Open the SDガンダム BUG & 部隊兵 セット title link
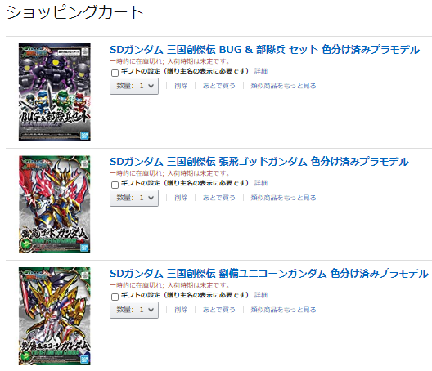The width and height of the screenshot is (432, 371). pos(264,50)
